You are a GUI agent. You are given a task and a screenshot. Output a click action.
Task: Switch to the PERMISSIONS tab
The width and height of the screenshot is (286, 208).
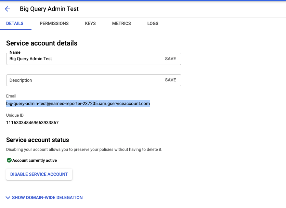[54, 24]
